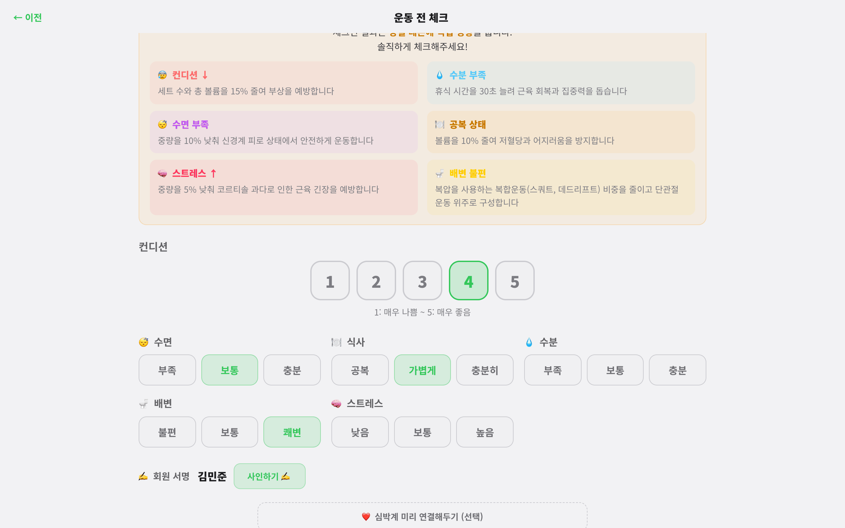Click the 운동 전 체크 page title
Viewport: 845px width, 528px height.
[x=421, y=17]
